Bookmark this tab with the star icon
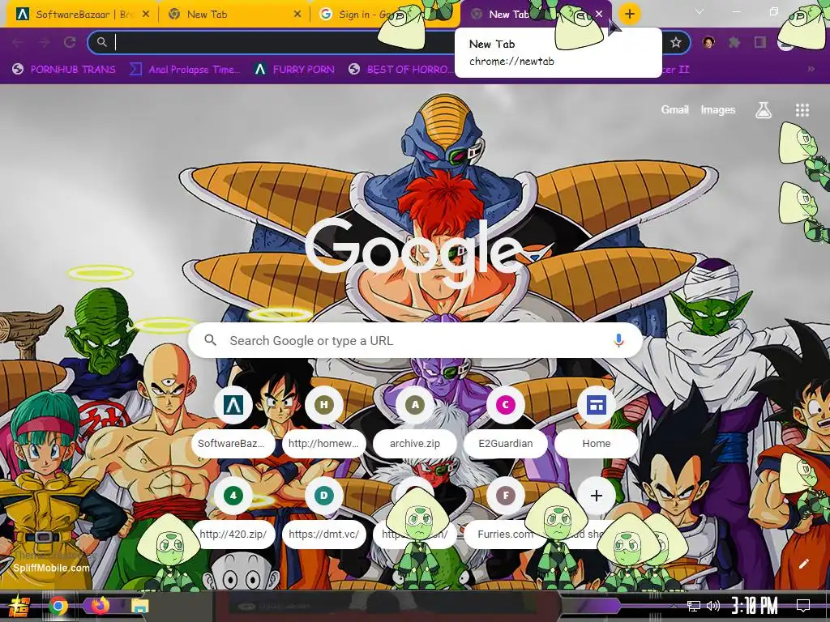 [x=675, y=42]
